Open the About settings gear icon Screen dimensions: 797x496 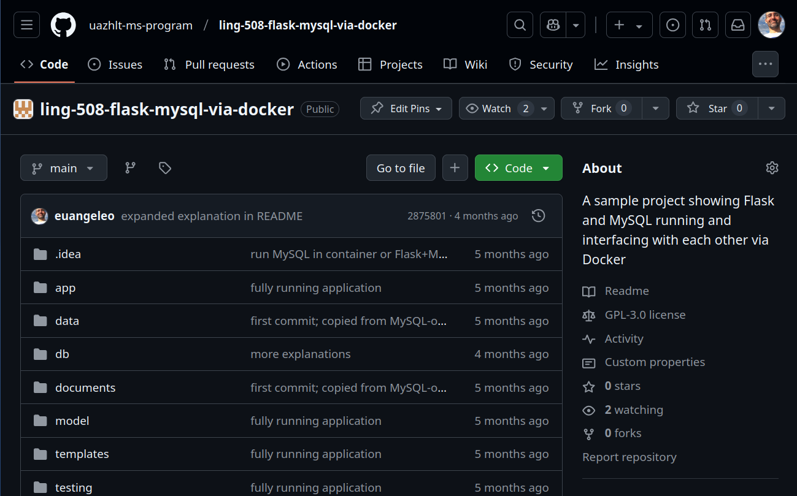pyautogui.click(x=772, y=168)
